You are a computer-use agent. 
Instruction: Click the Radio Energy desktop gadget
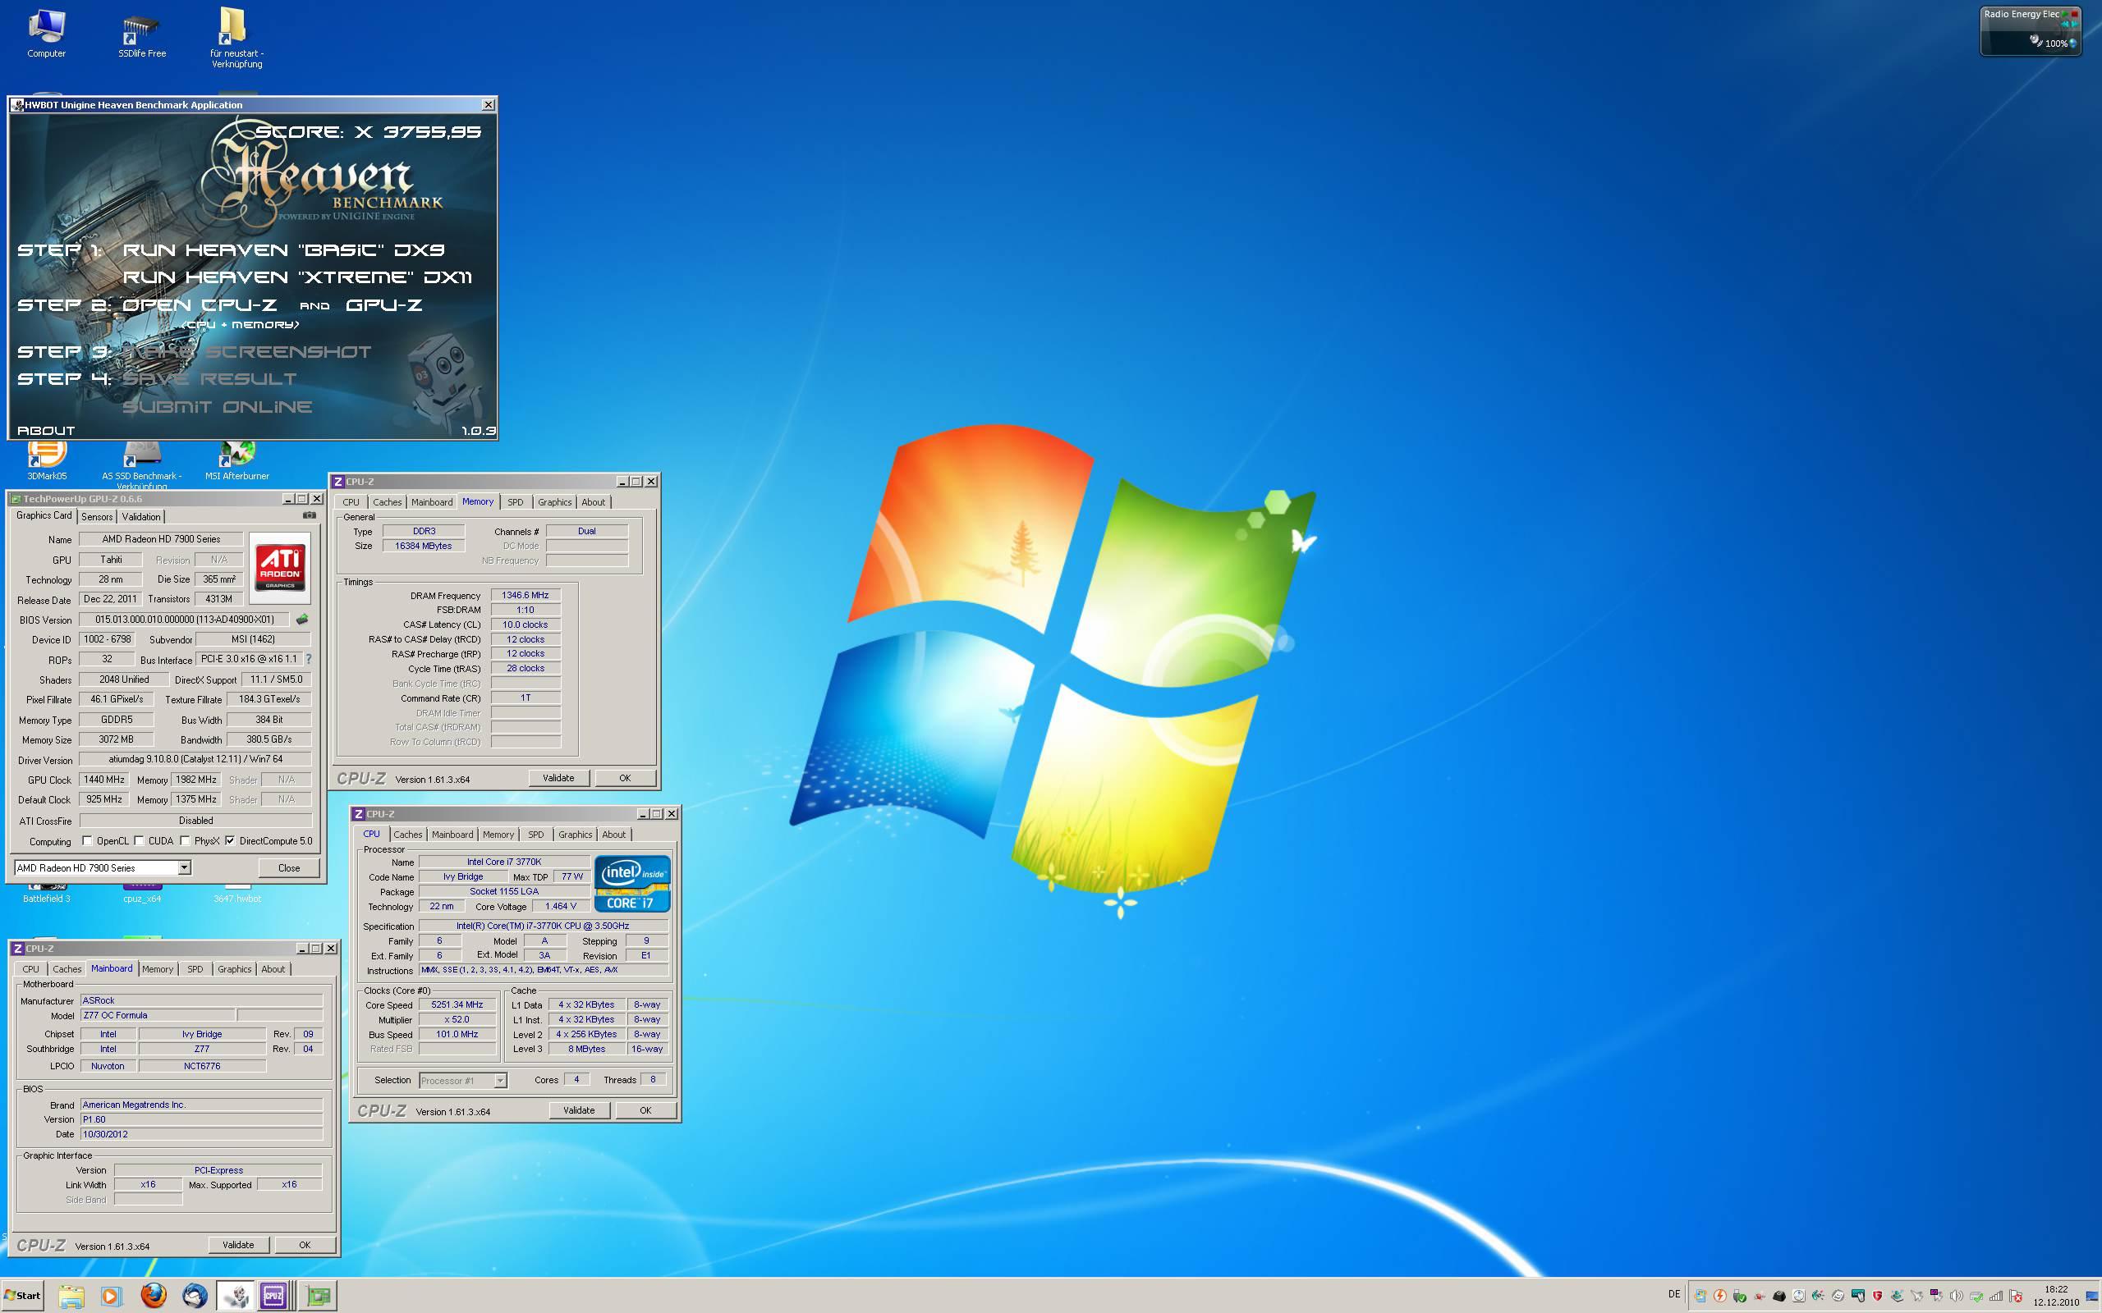[x=2030, y=30]
